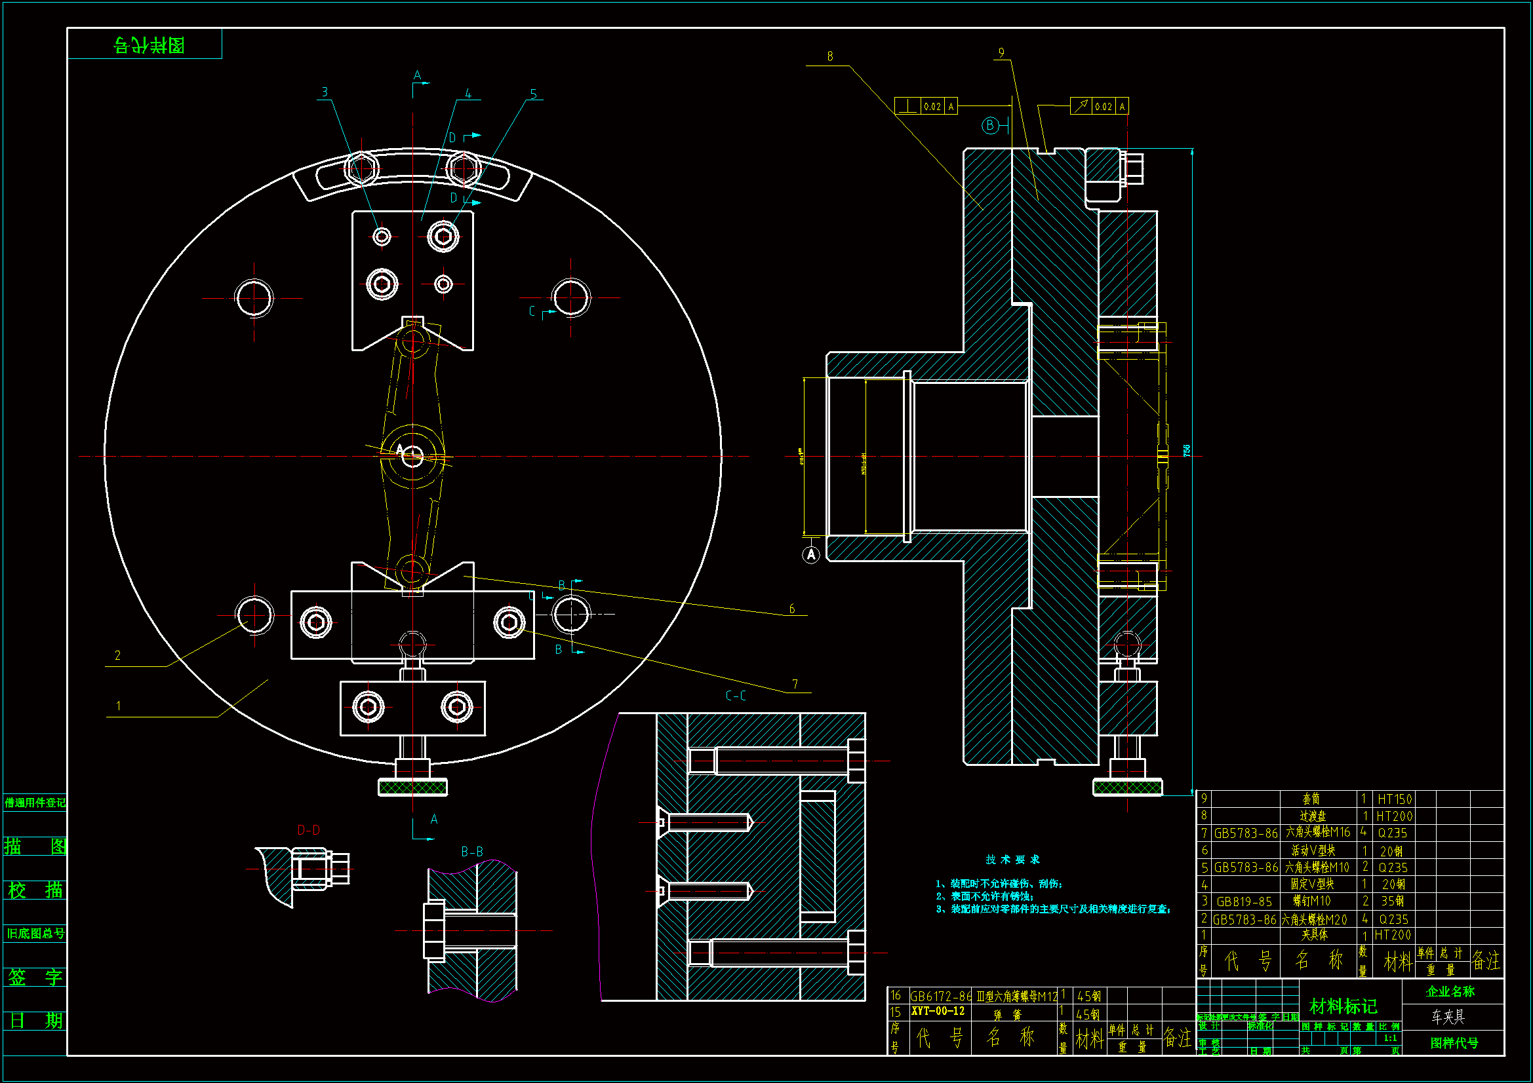Select the C-C section view label
Screen dimensions: 1533x1083
click(736, 695)
